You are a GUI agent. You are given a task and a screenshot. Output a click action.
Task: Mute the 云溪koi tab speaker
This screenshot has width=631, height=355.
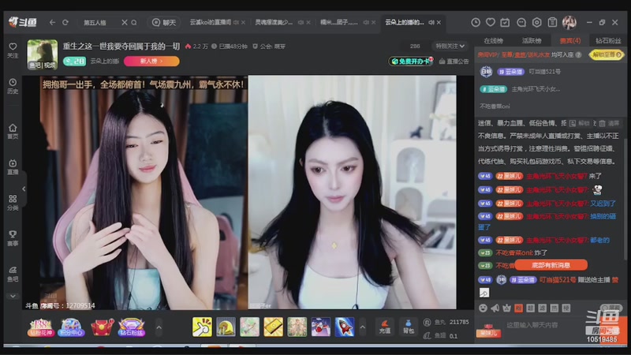tap(236, 23)
